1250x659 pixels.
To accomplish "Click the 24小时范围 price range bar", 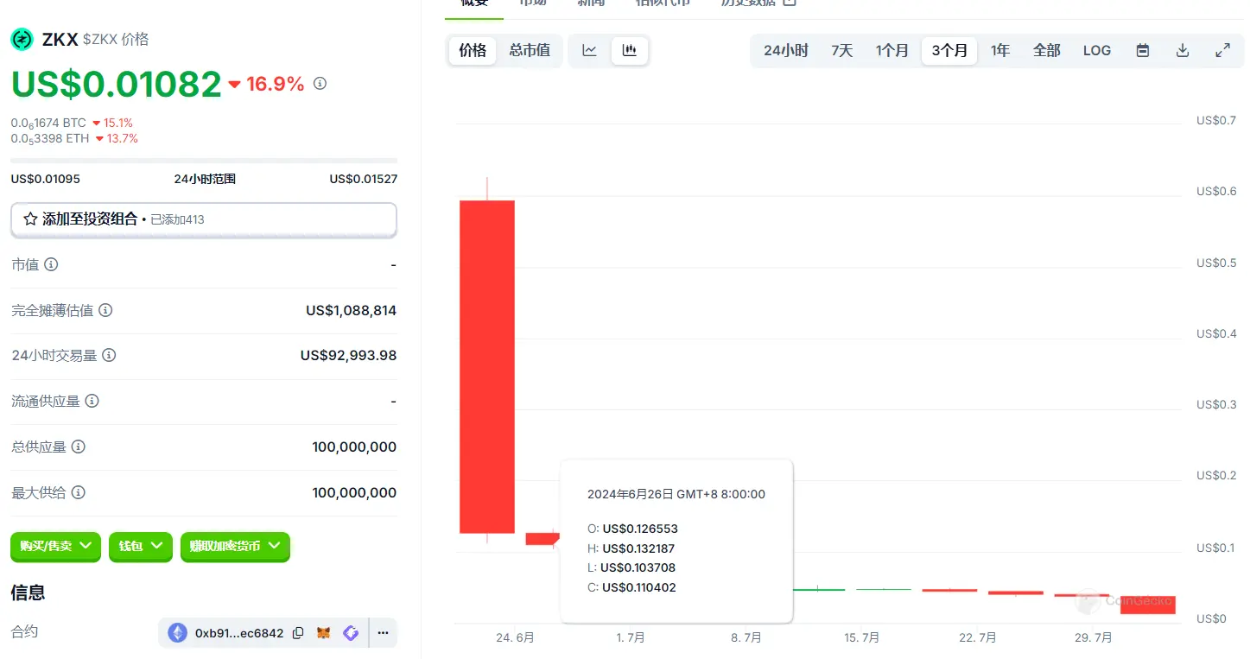I will (x=204, y=161).
